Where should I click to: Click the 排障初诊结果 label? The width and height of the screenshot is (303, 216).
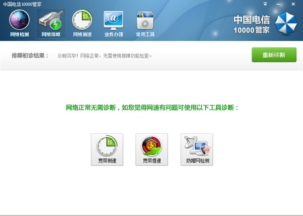(x=30, y=56)
